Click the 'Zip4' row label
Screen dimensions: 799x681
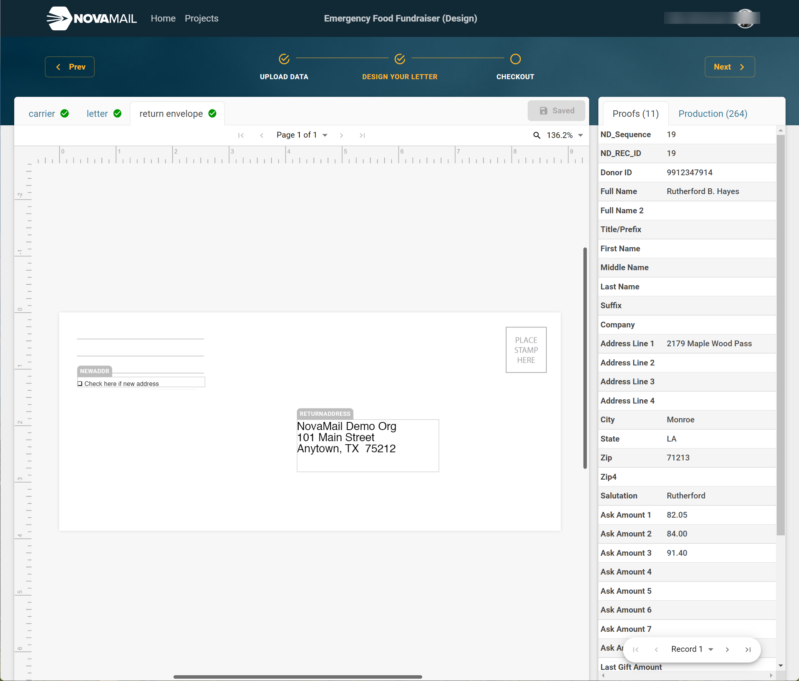click(608, 477)
